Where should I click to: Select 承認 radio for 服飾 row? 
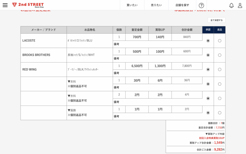208,113
